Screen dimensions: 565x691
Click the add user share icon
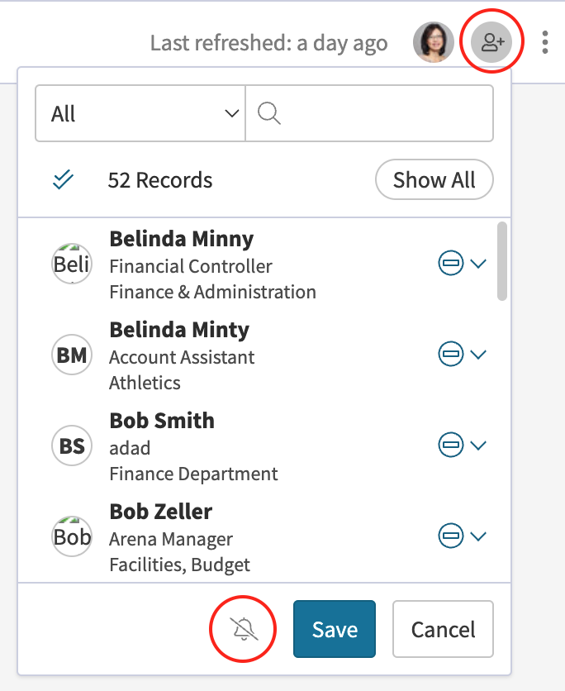click(491, 42)
